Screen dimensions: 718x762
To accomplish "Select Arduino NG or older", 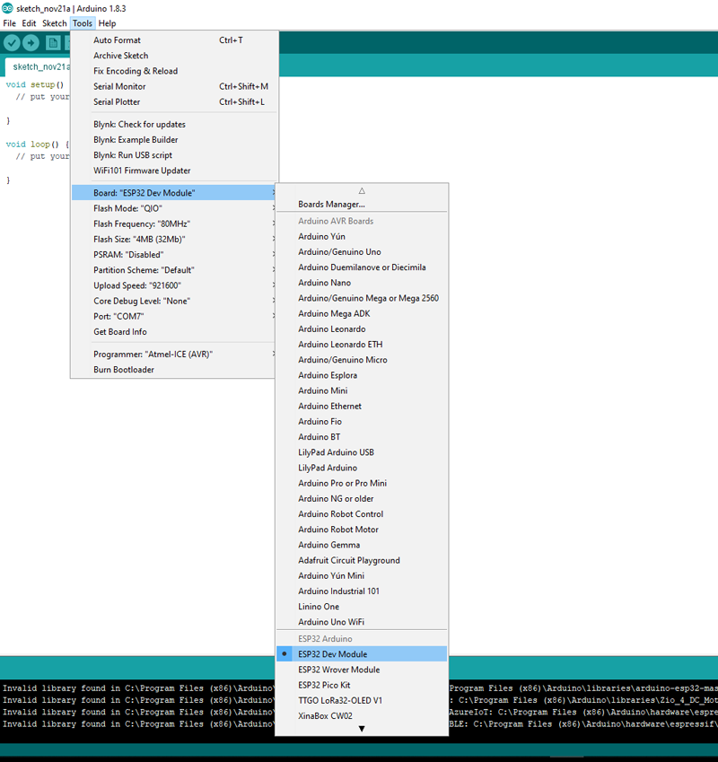I will (x=362, y=499).
